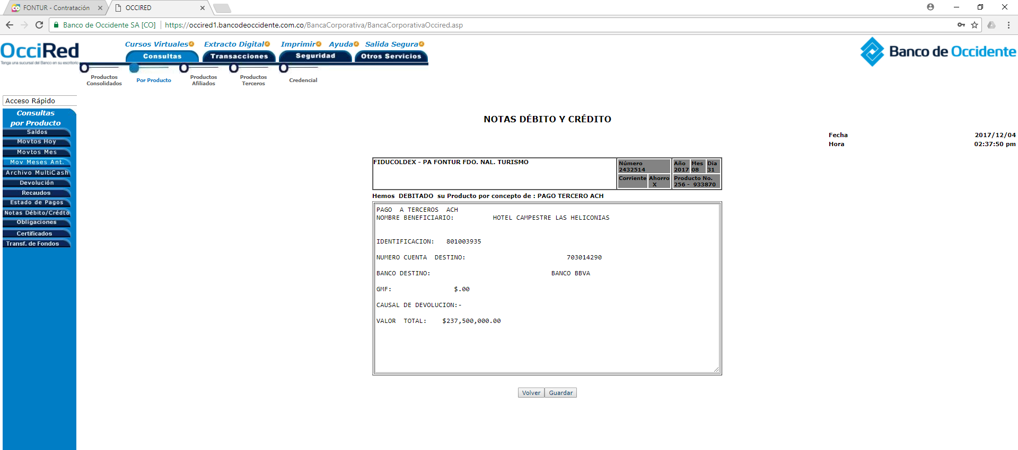
Task: Switch to FONTUR - Contratación browser tab
Action: pos(56,8)
